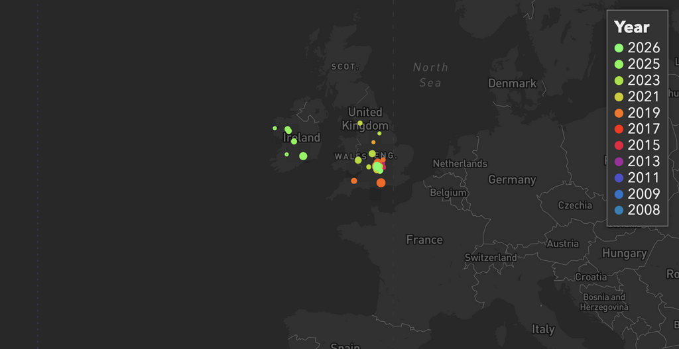This screenshot has height=349, width=679.
Task: Click the SCOT. map label
Action: 345,67
